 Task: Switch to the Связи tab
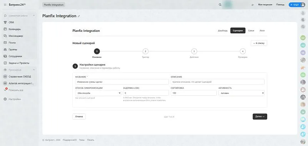[x=251, y=31]
